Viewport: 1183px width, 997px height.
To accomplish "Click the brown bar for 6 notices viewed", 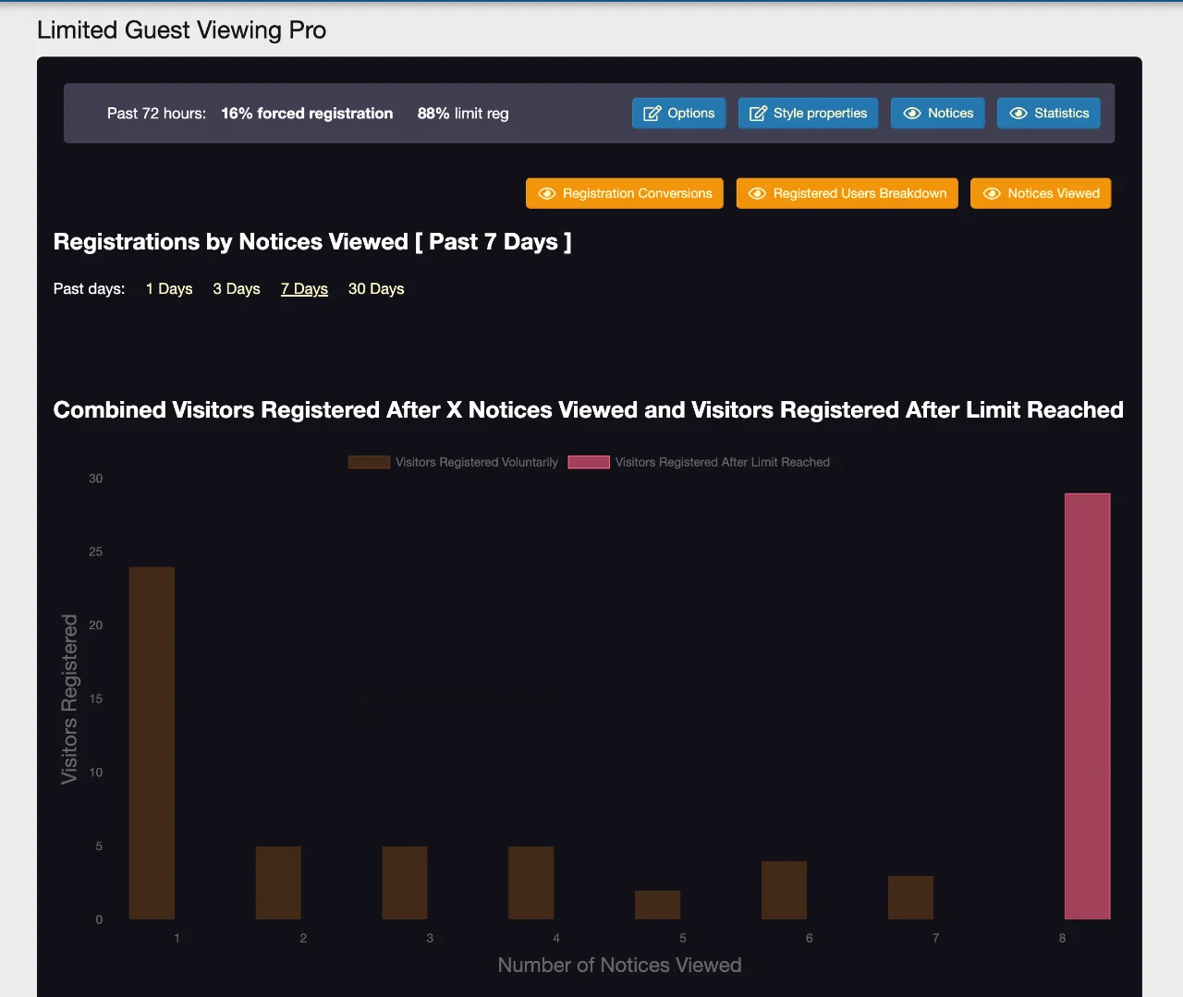I will (784, 890).
